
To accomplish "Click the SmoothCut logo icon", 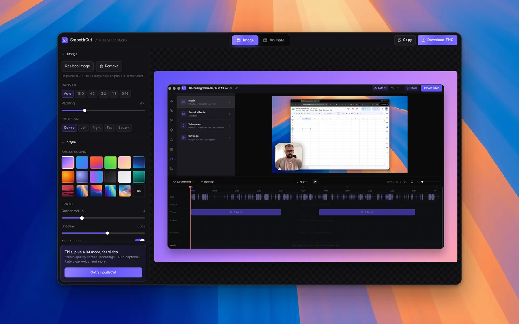I will click(64, 40).
